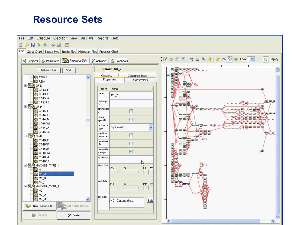Click the Progress Chart tab
This screenshot has height=225, width=300.
click(109, 52)
